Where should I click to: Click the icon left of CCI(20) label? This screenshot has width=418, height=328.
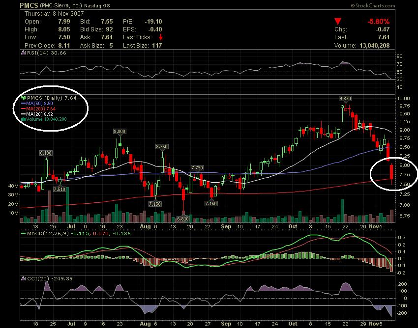click(23, 278)
